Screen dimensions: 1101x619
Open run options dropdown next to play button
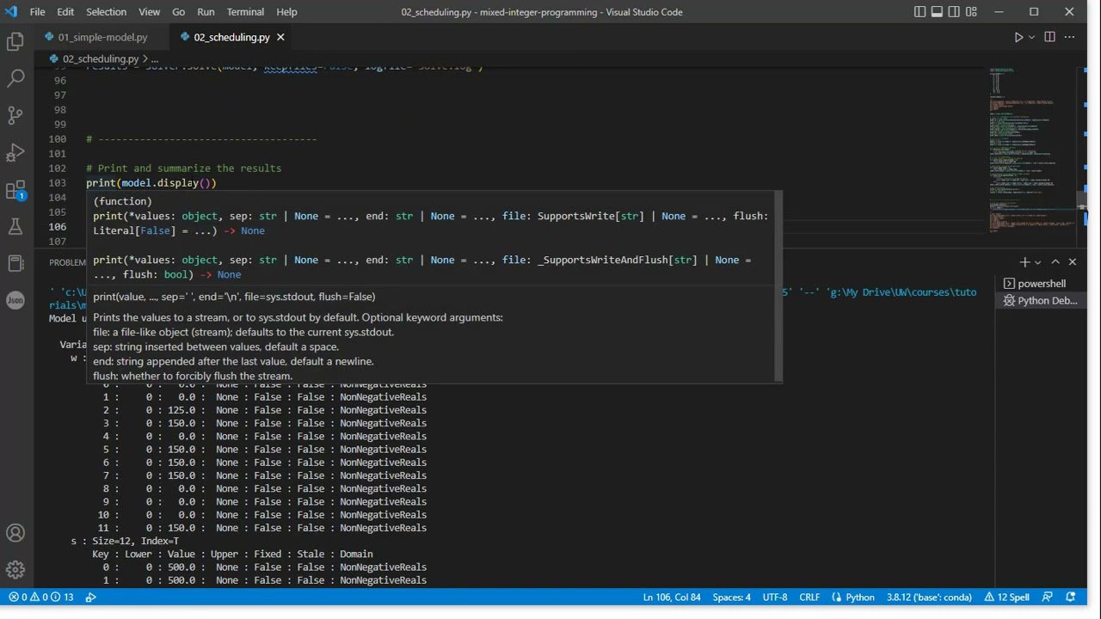[x=1030, y=37]
